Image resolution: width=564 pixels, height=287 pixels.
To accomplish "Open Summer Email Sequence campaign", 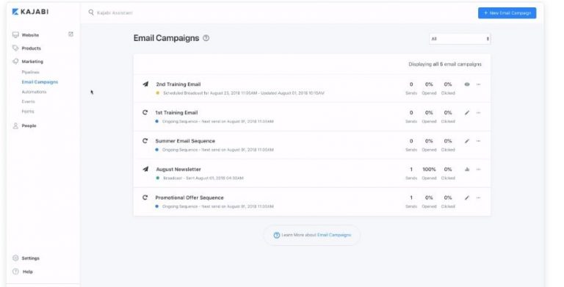I will (x=185, y=141).
